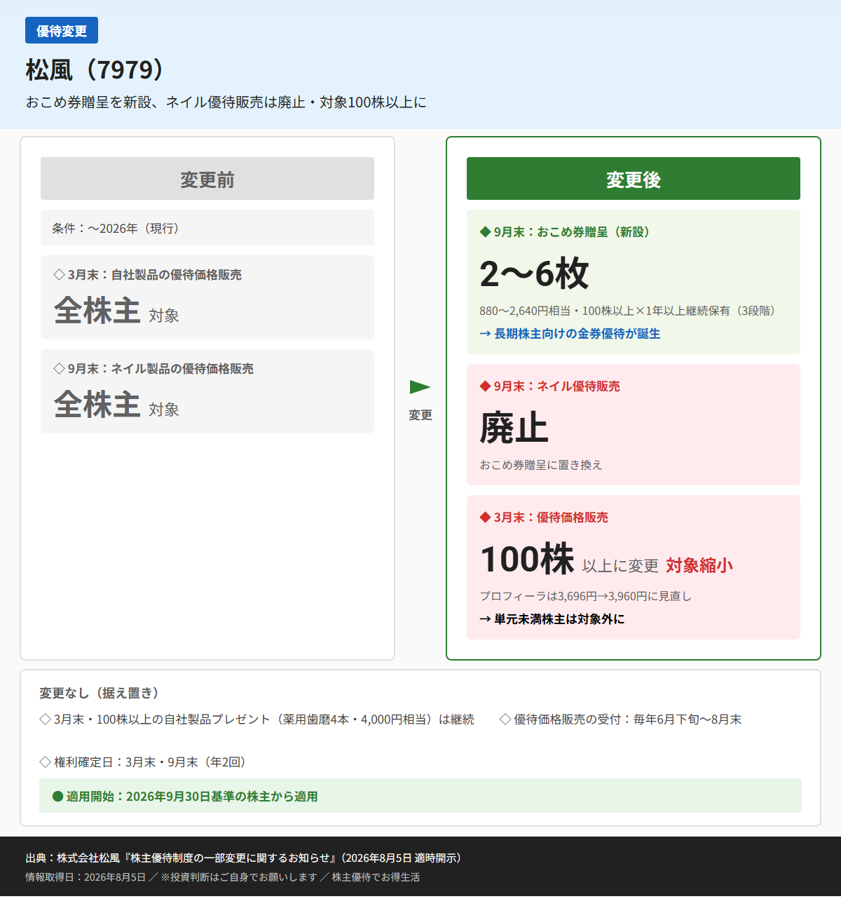
Task: Click 情報取得日：2026年8月5日 footer line
Action: (223, 877)
